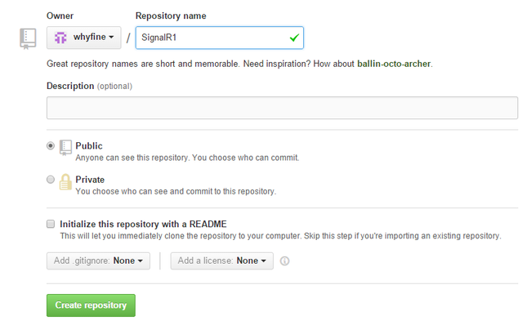Select the Private radio button
This screenshot has height=325, width=531.
pos(51,180)
